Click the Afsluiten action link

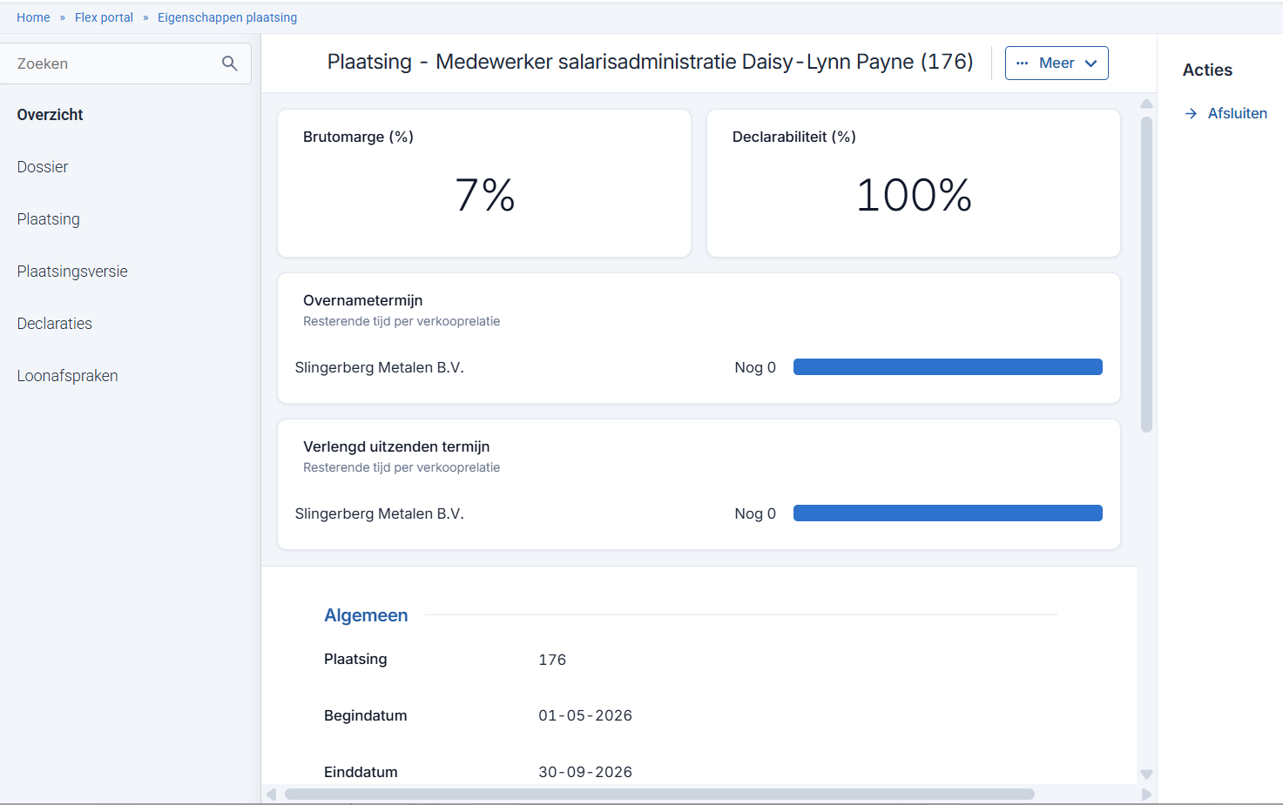(x=1237, y=114)
